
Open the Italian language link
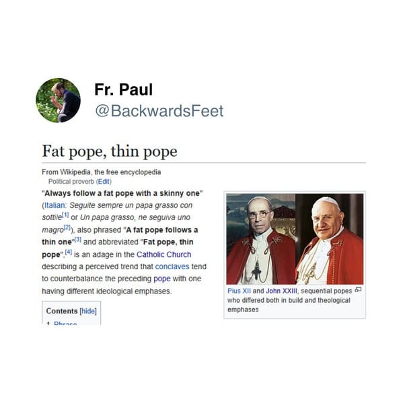[54, 205]
